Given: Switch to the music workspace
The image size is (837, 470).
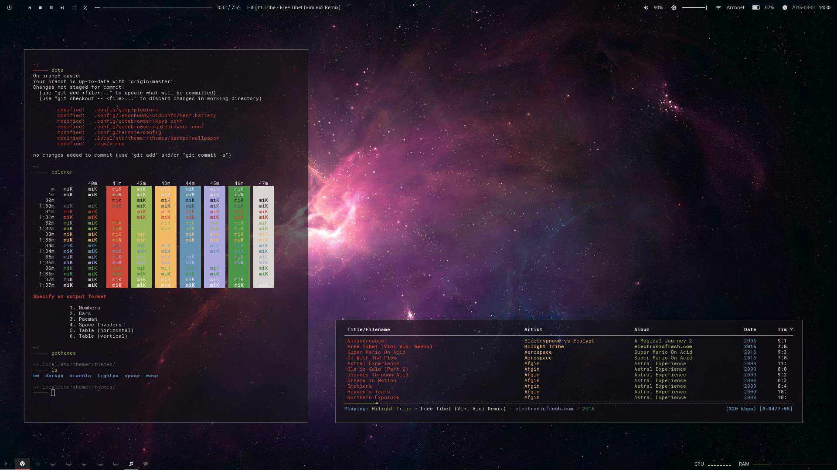Looking at the screenshot, I should pyautogui.click(x=131, y=464).
